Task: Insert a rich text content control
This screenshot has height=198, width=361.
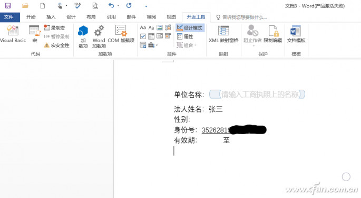Action: (143, 27)
